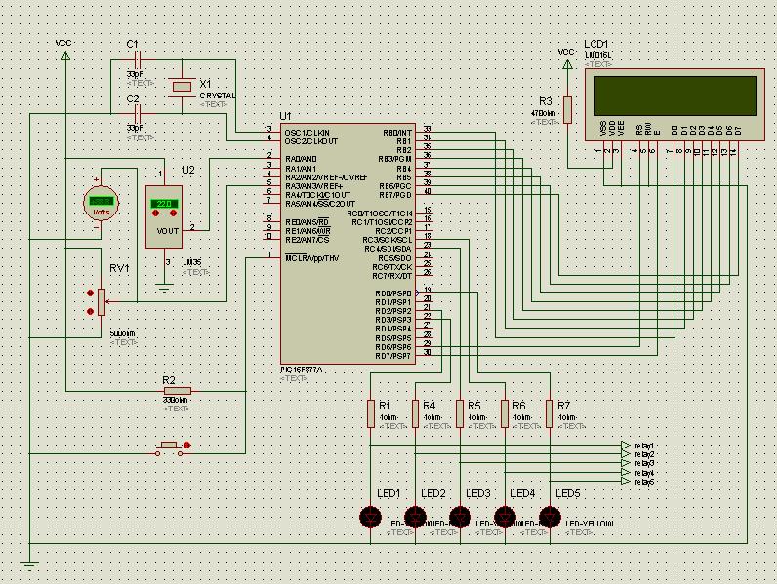
Task: Click the OSC1/CLKIN pin label
Action: click(x=307, y=133)
